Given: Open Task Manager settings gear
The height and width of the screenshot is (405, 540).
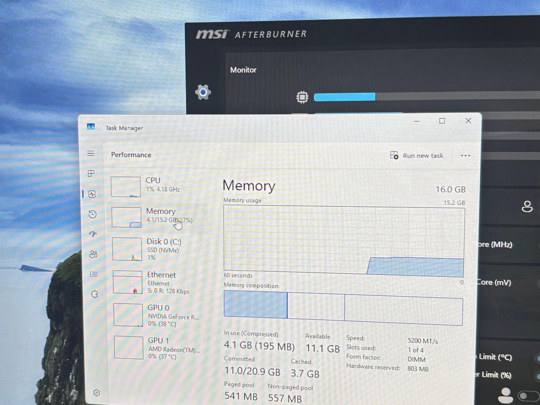Looking at the screenshot, I should click(97, 393).
